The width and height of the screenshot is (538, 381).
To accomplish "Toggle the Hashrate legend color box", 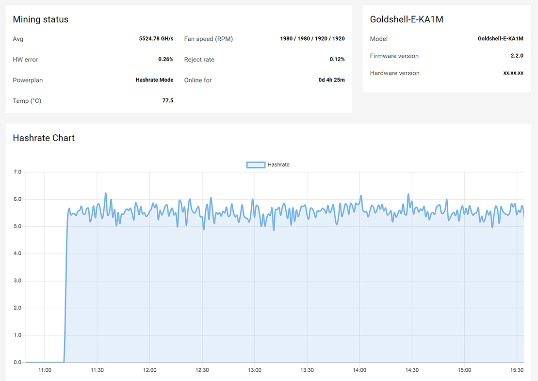I will [x=256, y=165].
